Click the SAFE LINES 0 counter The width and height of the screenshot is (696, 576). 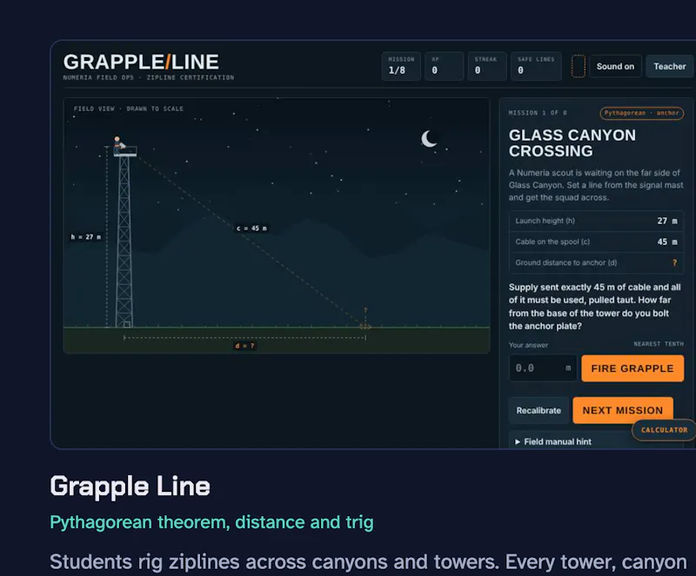point(536,66)
